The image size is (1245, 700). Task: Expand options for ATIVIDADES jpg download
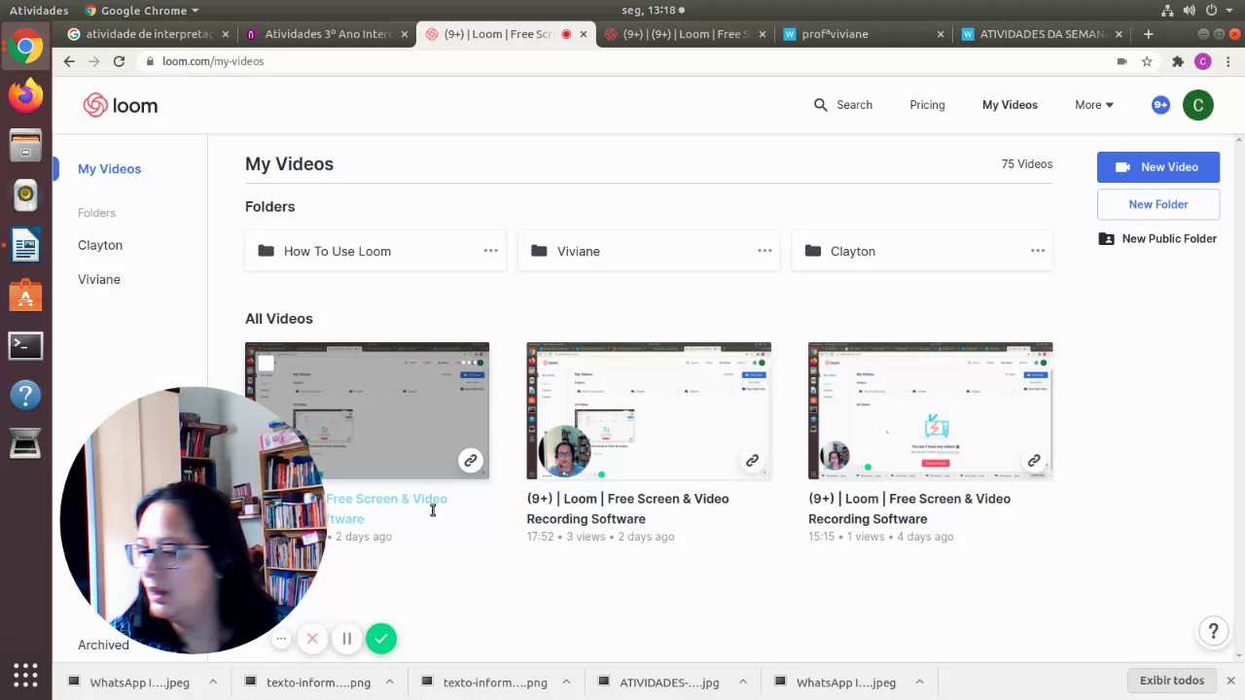pos(742,682)
